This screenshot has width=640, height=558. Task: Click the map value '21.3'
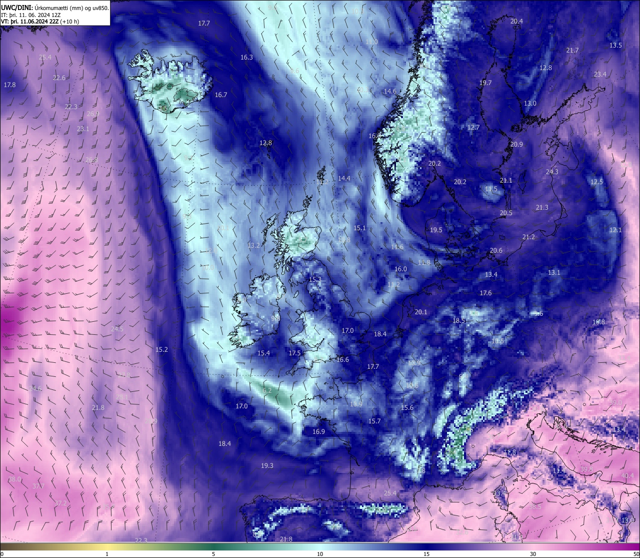(542, 208)
